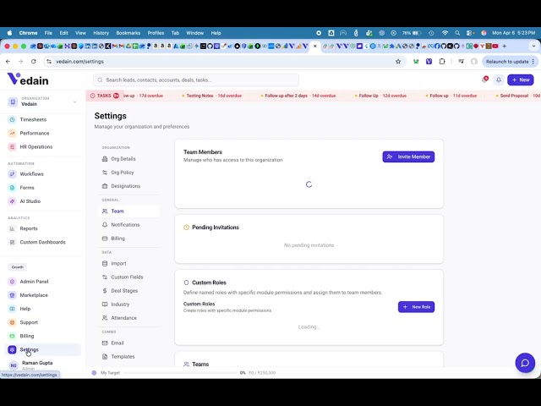
Task: Bookmark page with star icon
Action: click(x=398, y=62)
